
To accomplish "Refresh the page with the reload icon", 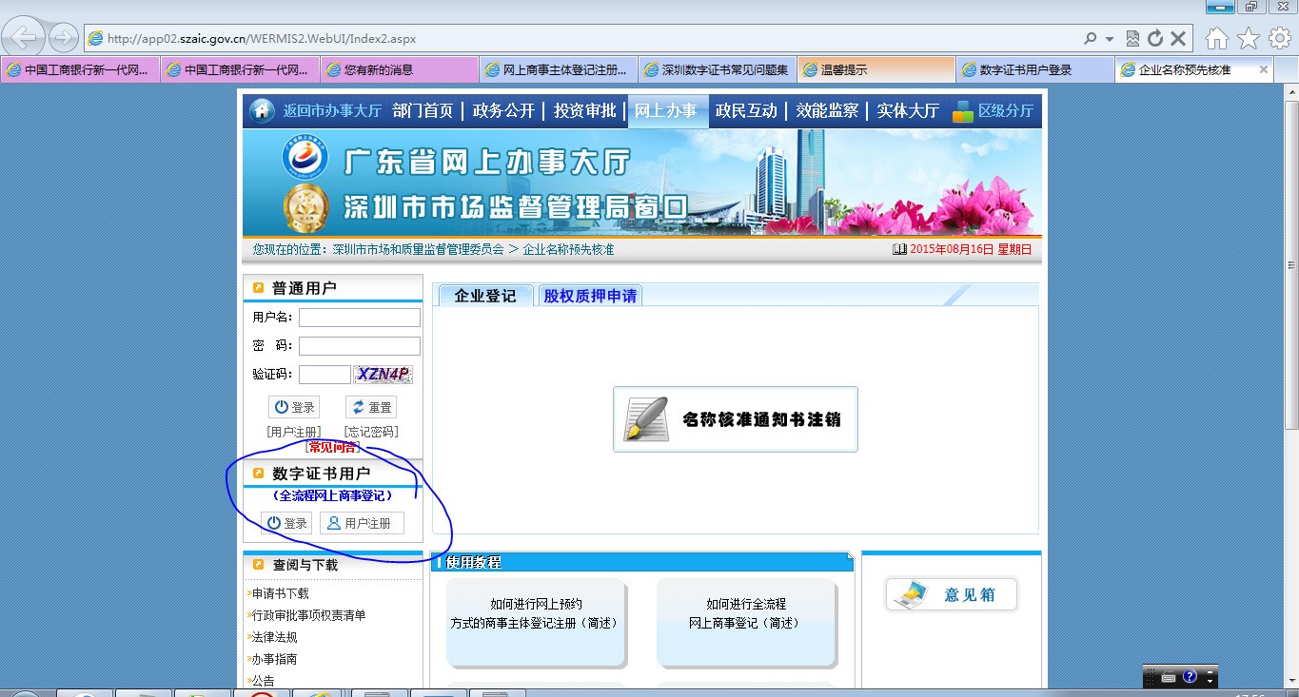I will (1155, 39).
